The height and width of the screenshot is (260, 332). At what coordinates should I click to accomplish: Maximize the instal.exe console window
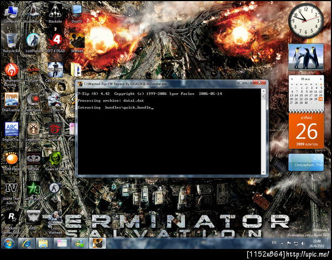pyautogui.click(x=249, y=83)
